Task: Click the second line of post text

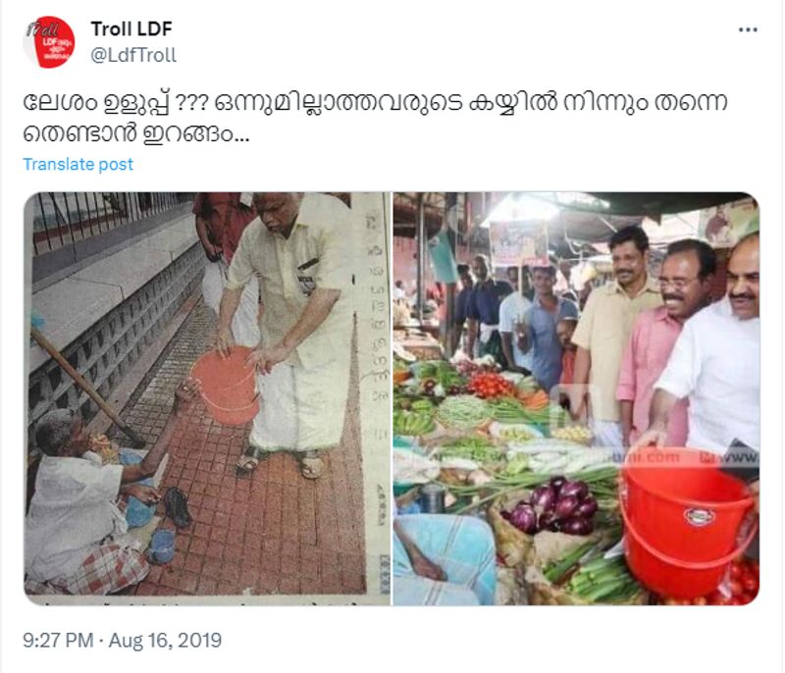Action: [x=135, y=134]
